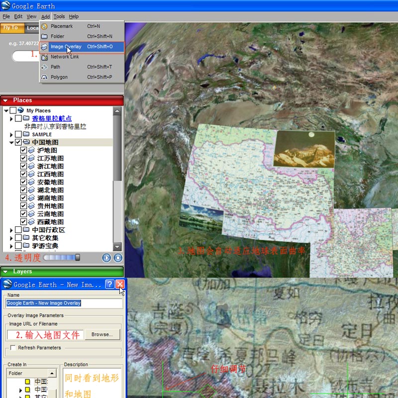398x398 pixels.
Task: Click the Image Overlay icon in Add menu
Action: click(x=44, y=47)
